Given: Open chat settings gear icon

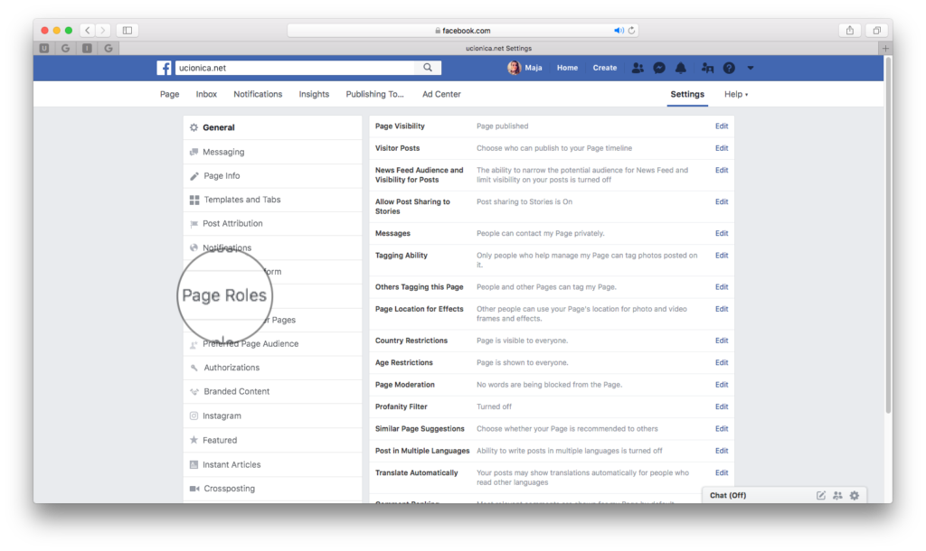Looking at the screenshot, I should [x=855, y=495].
